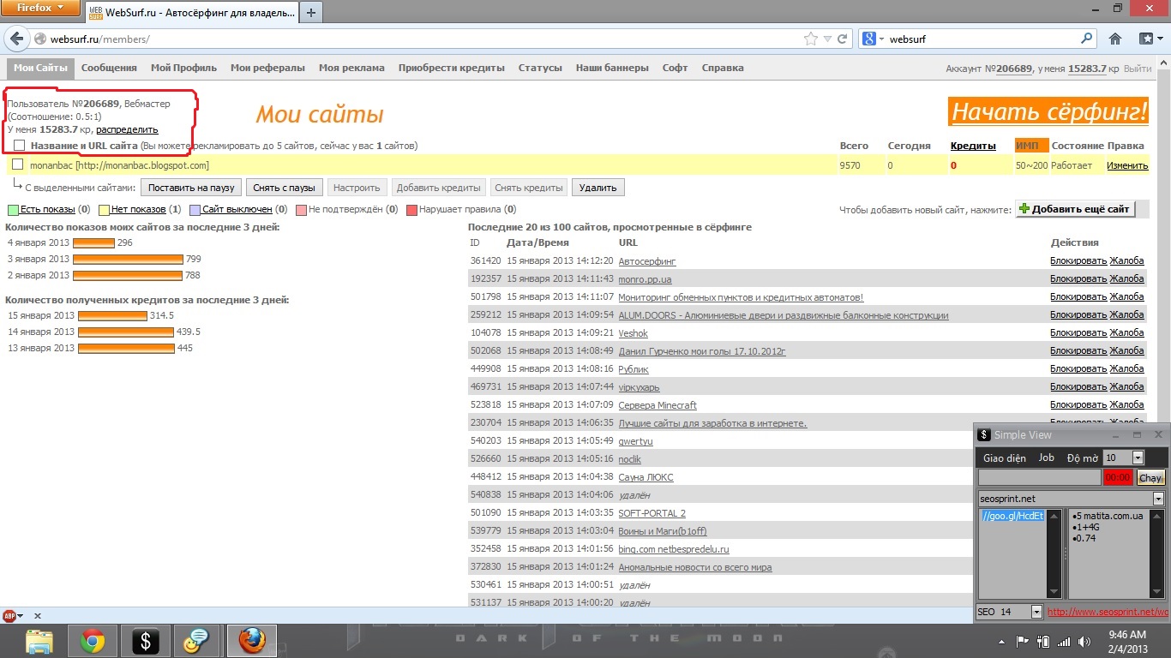Click the Chạy button in Simple View
This screenshot has width=1171, height=658.
[1150, 478]
